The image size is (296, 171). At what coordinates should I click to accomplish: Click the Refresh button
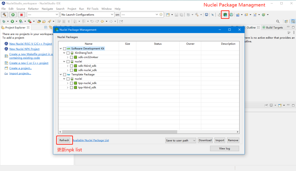tap(64, 140)
